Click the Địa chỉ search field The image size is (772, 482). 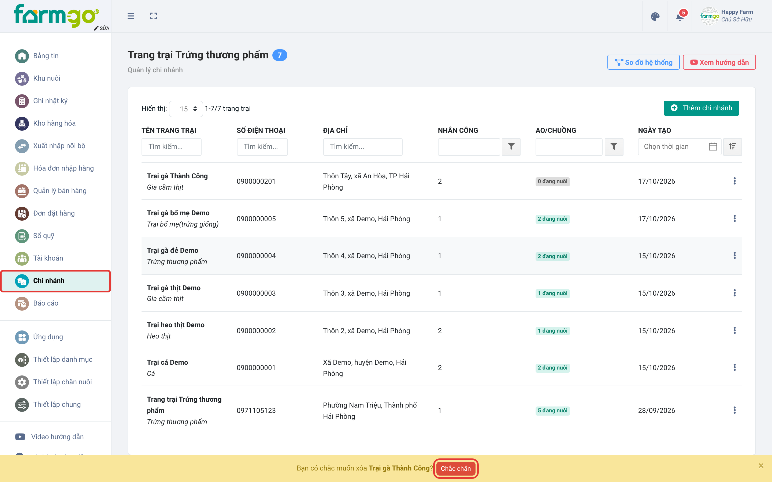(363, 147)
